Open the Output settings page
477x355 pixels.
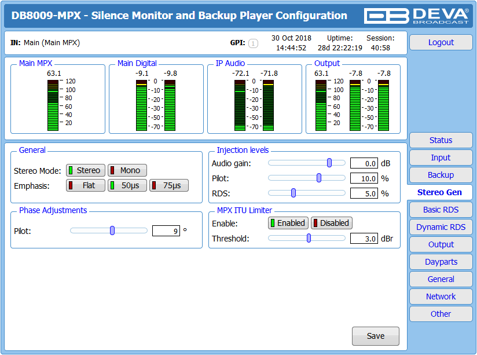point(441,244)
